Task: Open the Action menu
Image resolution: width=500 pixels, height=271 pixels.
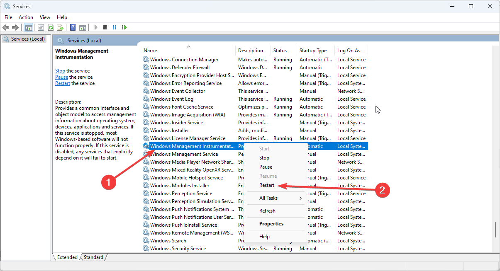Action: (26, 17)
